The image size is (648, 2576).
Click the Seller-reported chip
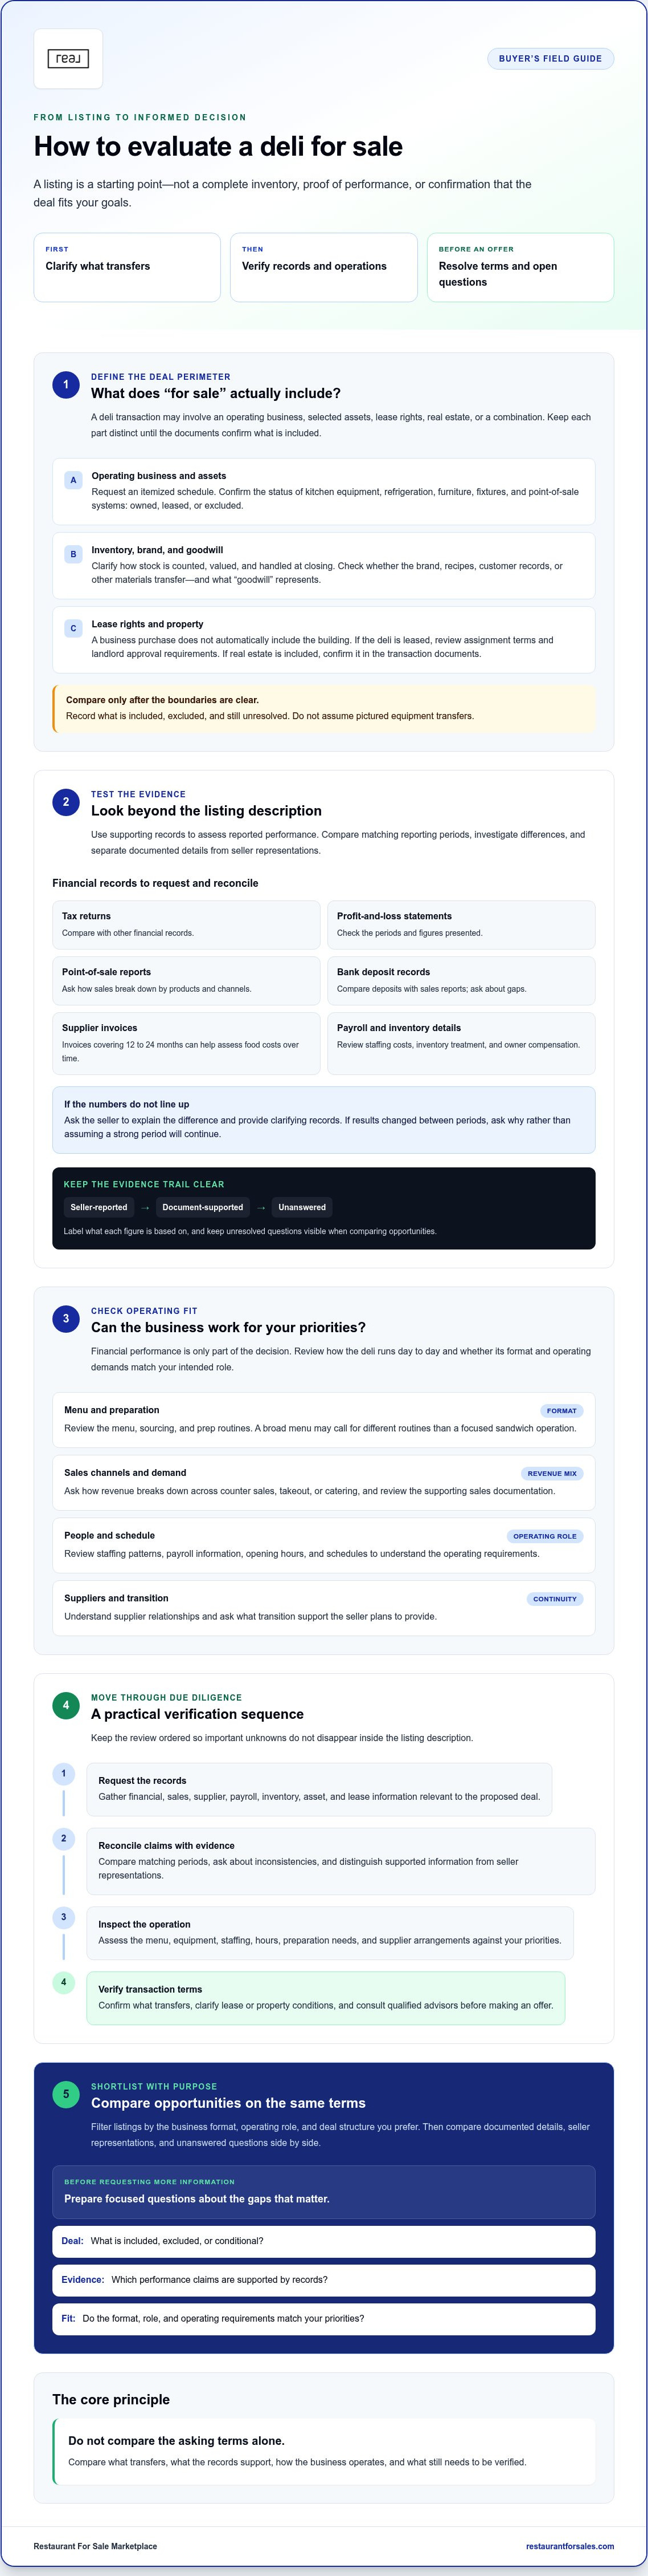point(99,1207)
